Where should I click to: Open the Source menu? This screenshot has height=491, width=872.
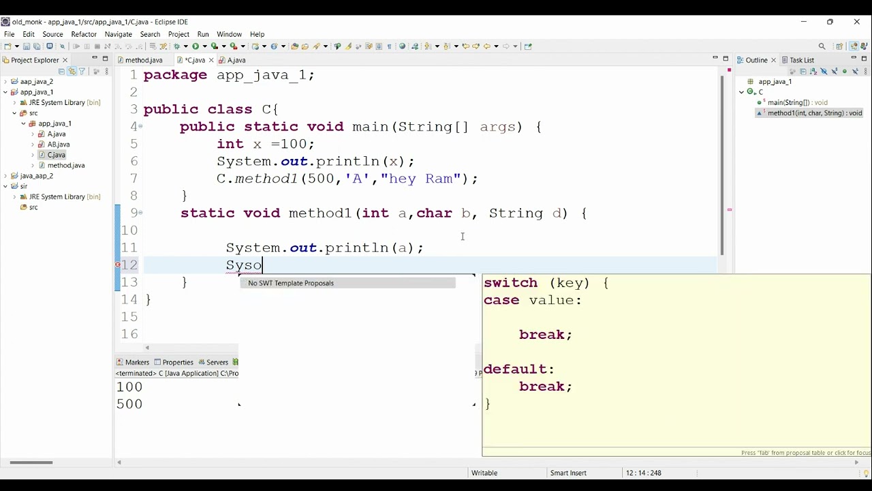point(52,34)
